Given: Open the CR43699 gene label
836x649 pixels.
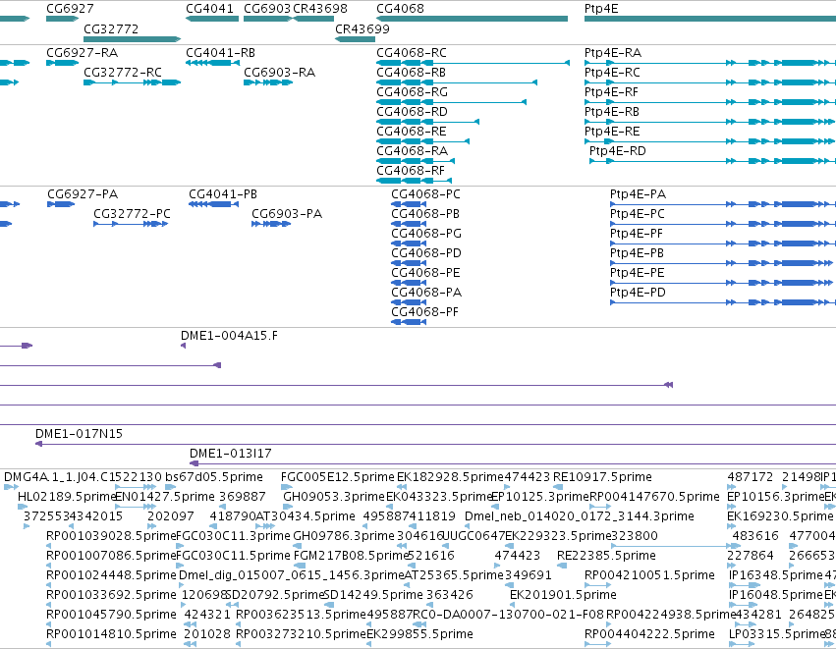Looking at the screenshot, I should point(362,28).
